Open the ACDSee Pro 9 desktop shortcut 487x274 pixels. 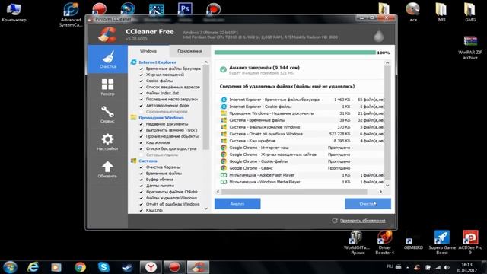pos(470,243)
